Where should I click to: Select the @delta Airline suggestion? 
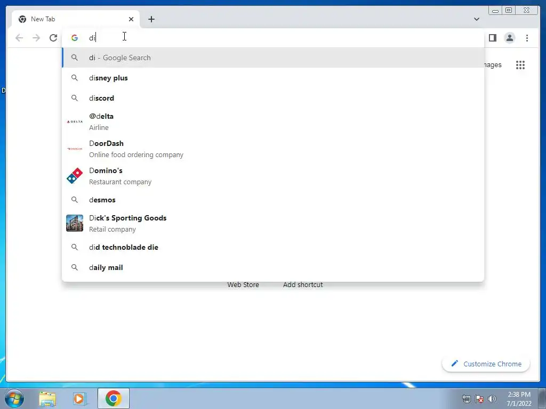pos(273,122)
